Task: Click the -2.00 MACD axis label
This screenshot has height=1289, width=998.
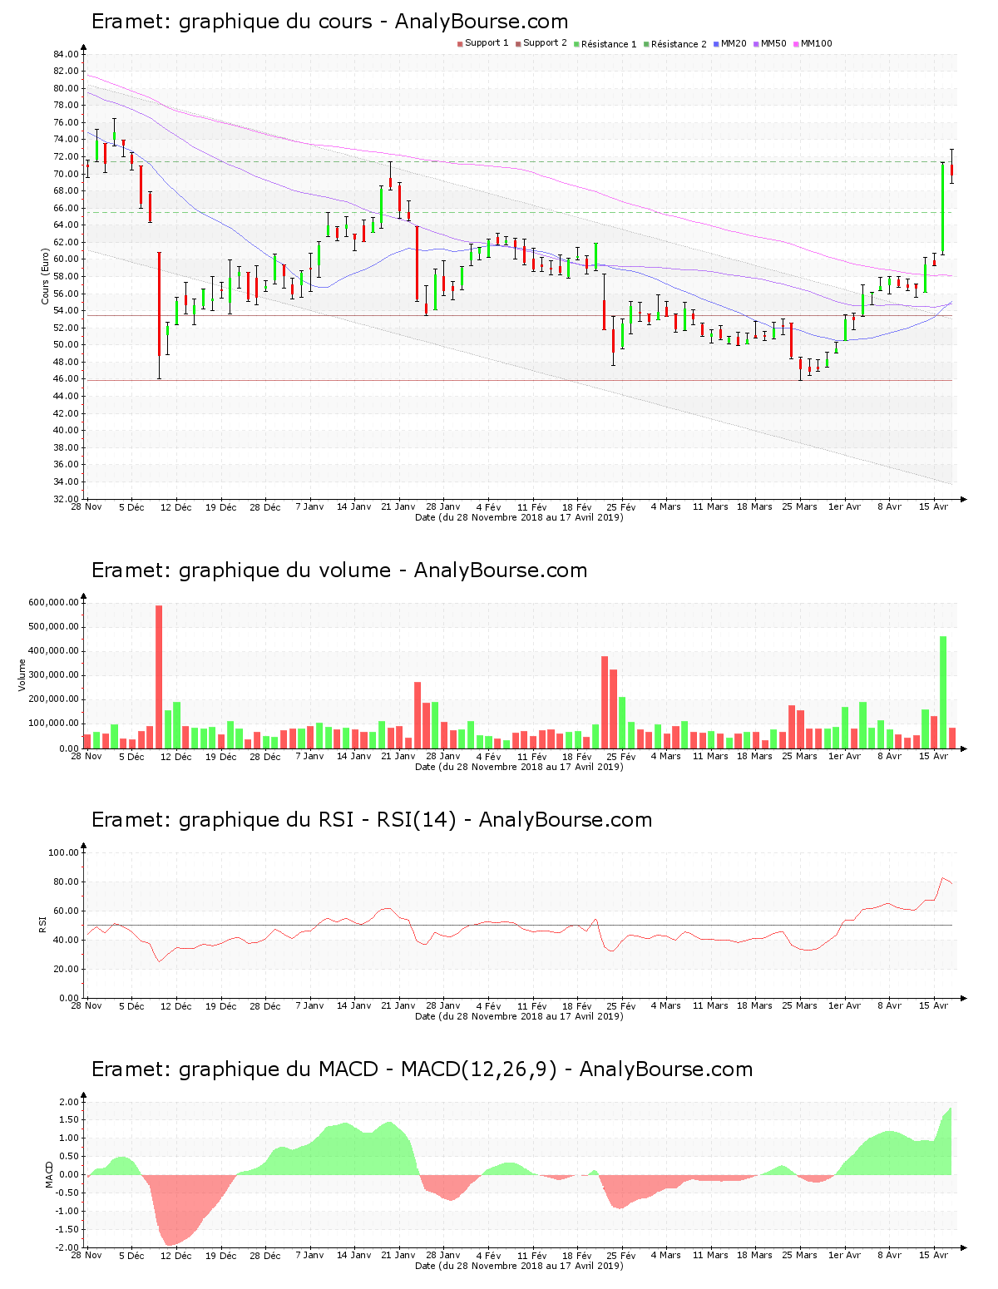Action: click(x=67, y=1247)
